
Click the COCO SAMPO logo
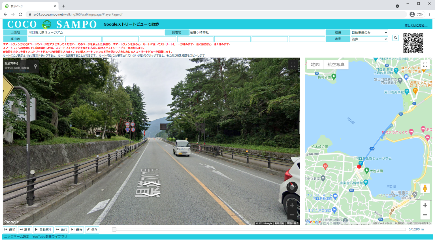pyautogui.click(x=52, y=24)
